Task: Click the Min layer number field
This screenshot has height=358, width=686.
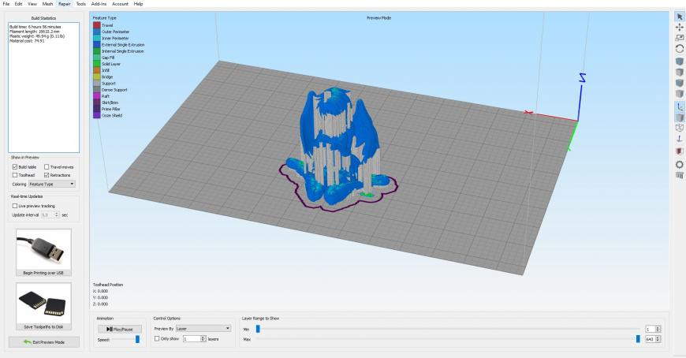Action: 651,329
